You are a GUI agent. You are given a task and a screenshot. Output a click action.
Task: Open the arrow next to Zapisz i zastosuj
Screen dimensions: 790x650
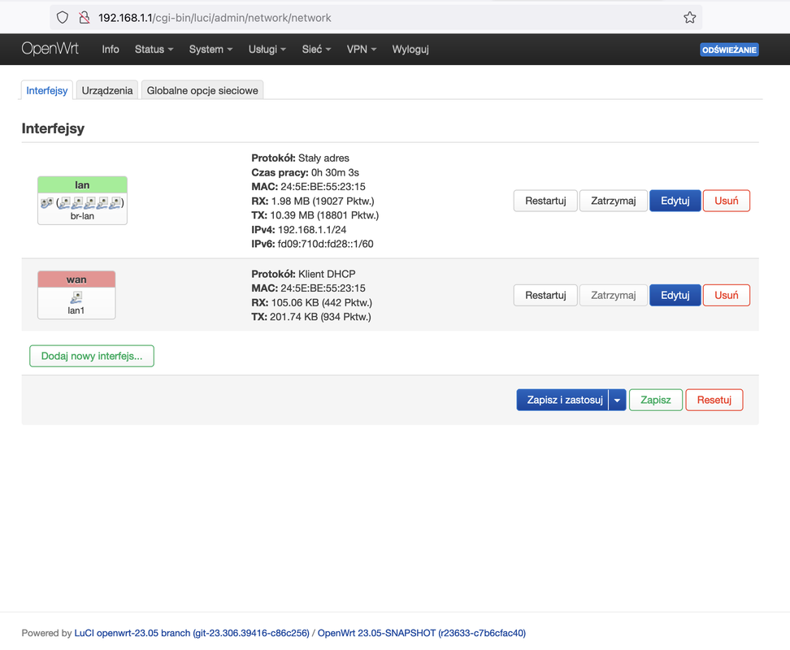[x=617, y=400]
